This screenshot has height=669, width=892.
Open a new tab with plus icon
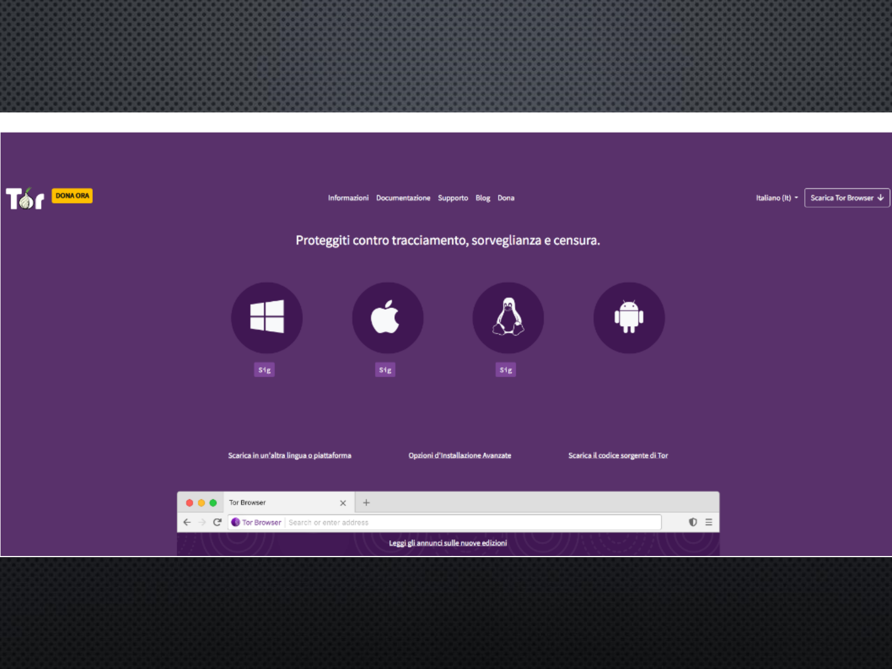click(366, 503)
